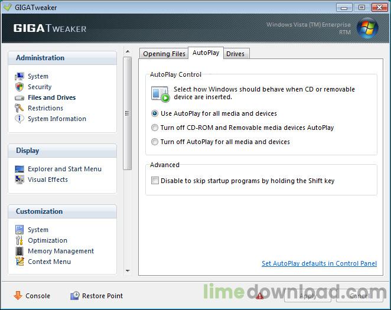Screen dimensions: 391x310
Task: Click the chip icon beside Memory Management
Action: [19, 251]
